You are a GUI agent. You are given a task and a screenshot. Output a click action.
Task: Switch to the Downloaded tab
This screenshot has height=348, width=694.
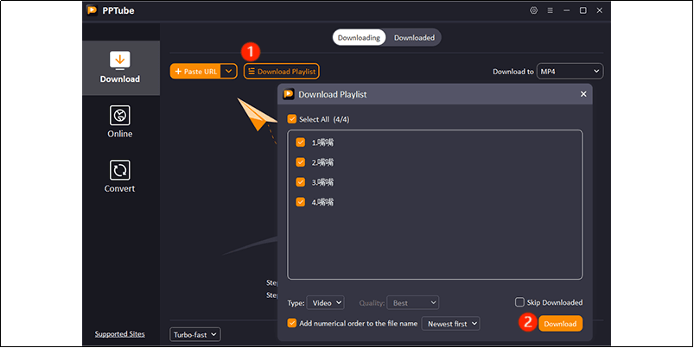tap(414, 38)
